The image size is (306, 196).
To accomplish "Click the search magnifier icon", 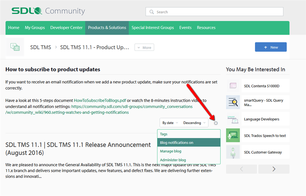I will tap(152, 12).
